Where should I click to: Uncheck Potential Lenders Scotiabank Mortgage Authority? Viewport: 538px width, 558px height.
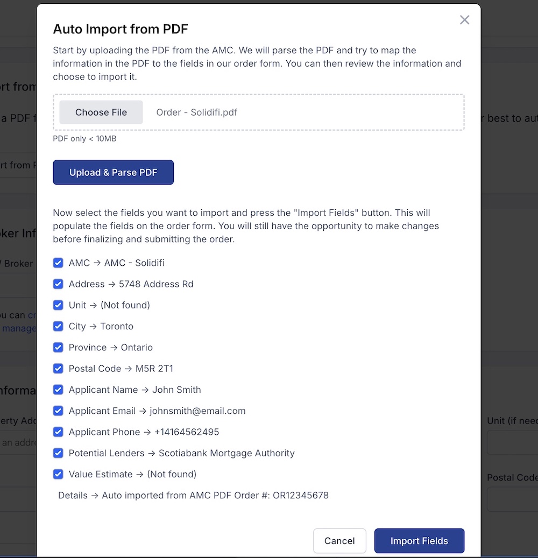(x=58, y=453)
